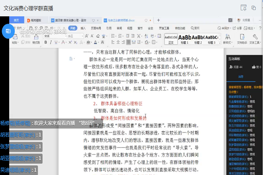Click the red heading 群体具备哪些心理特征

117,104
